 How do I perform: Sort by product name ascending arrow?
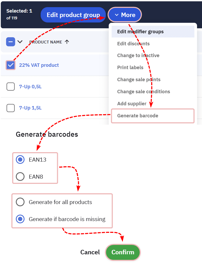pyautogui.click(x=67, y=42)
